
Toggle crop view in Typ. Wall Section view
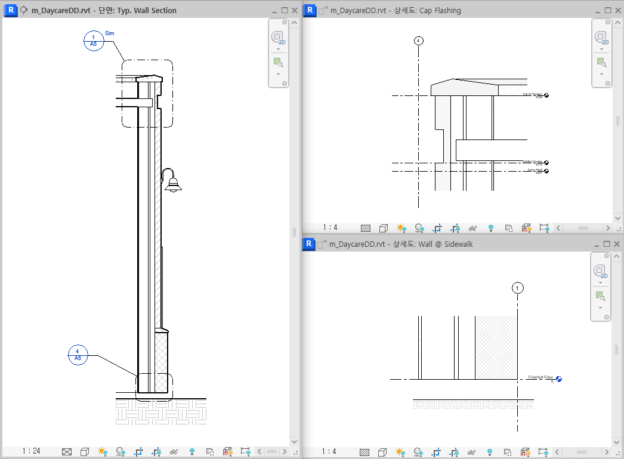coord(138,451)
